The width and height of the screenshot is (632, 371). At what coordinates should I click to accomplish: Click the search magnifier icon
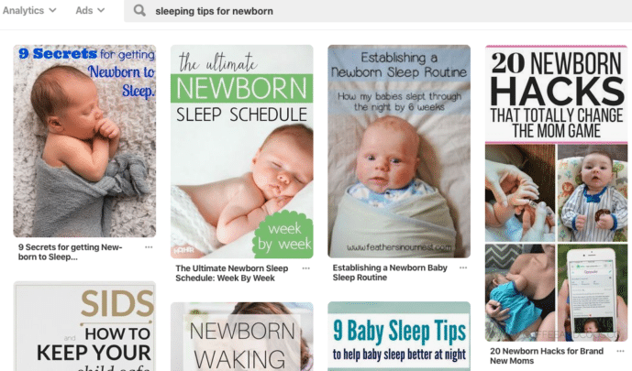pos(139,10)
